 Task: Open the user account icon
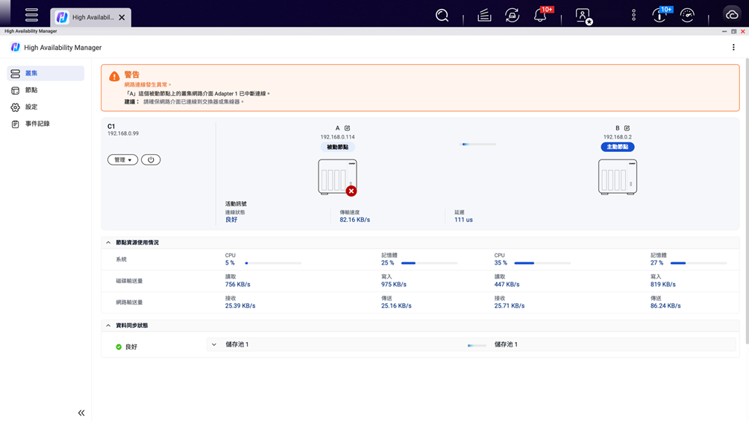point(583,16)
